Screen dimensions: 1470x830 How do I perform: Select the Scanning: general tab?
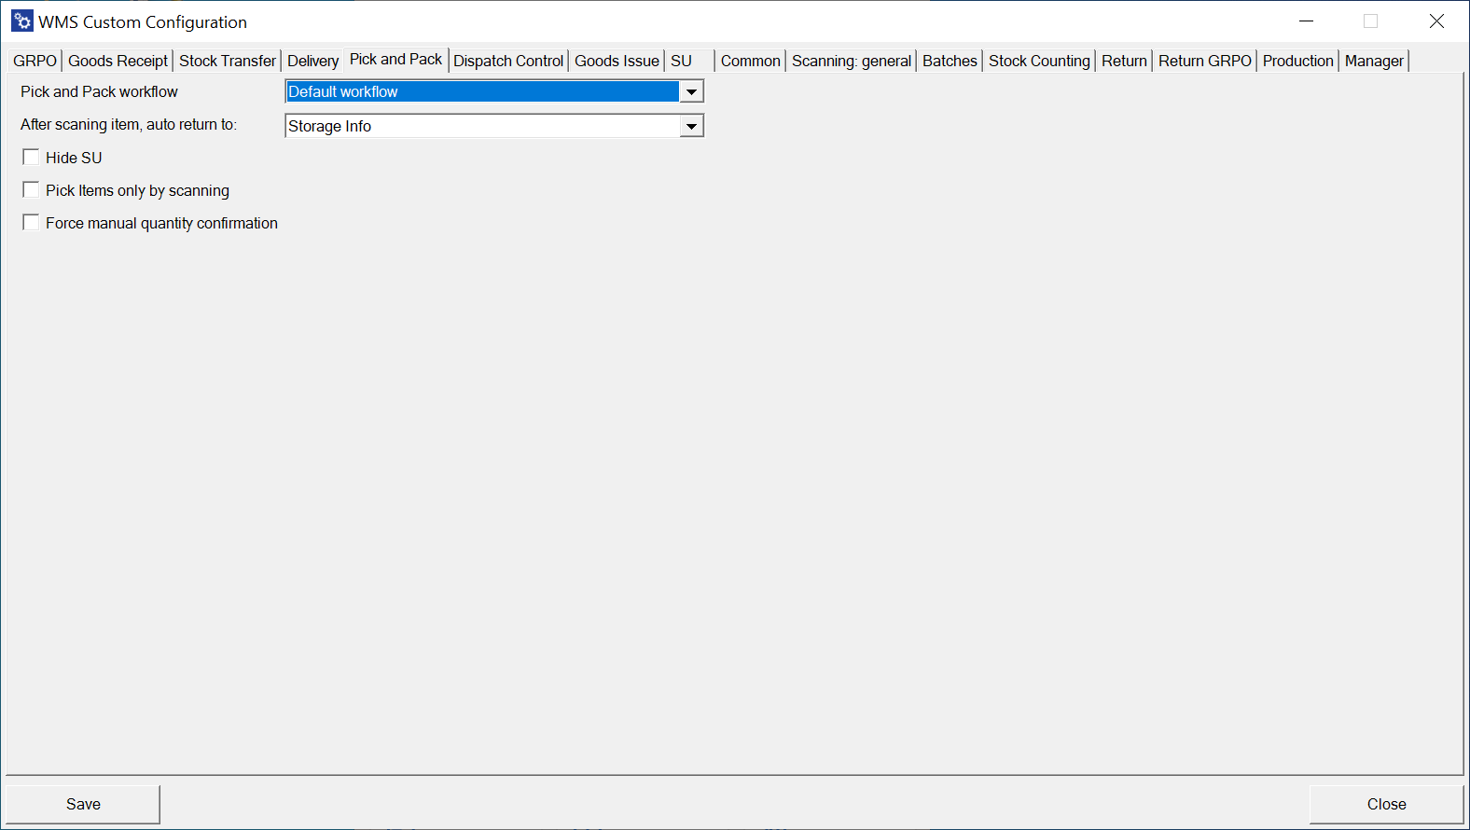(851, 61)
